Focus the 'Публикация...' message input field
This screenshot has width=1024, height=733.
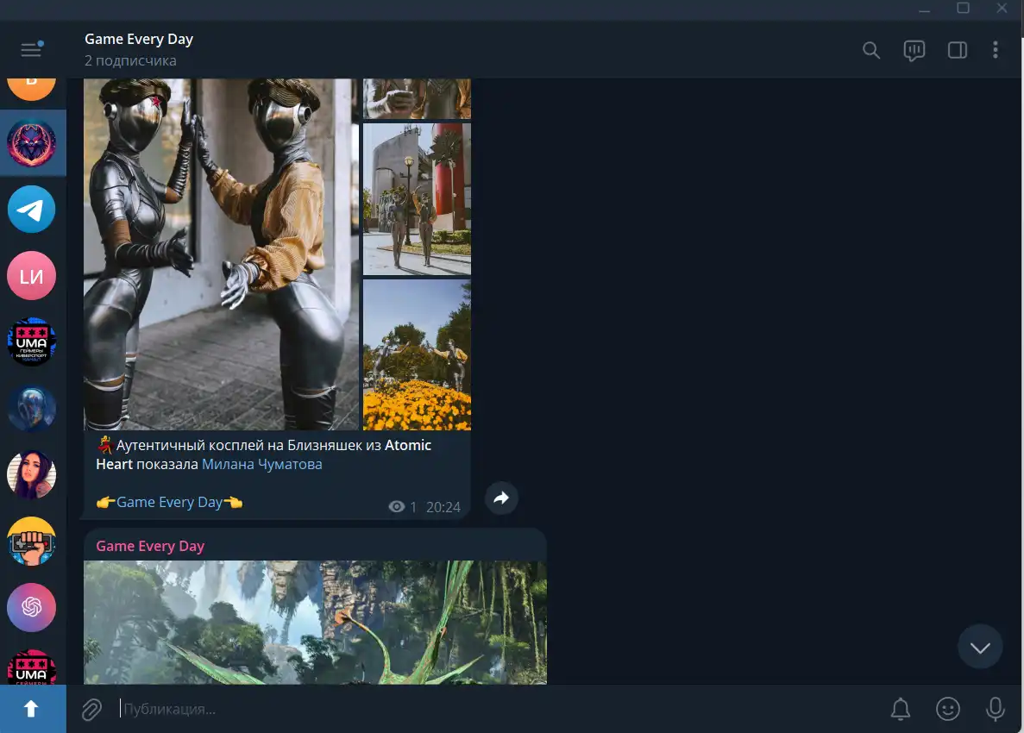pyautogui.click(x=496, y=709)
